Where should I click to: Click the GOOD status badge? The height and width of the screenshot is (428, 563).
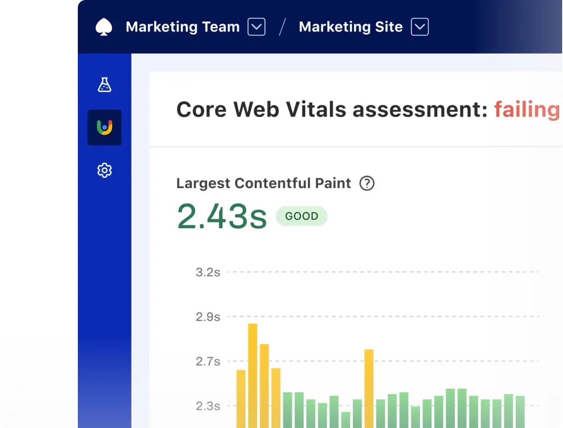301,216
